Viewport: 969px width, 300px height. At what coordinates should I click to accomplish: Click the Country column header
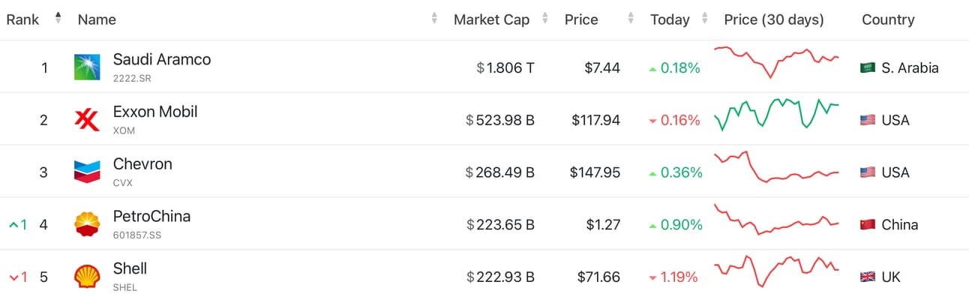(888, 19)
